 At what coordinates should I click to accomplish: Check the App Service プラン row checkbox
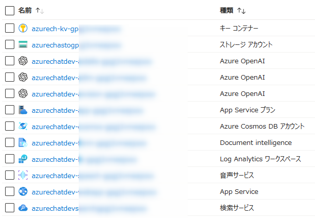[10, 110]
